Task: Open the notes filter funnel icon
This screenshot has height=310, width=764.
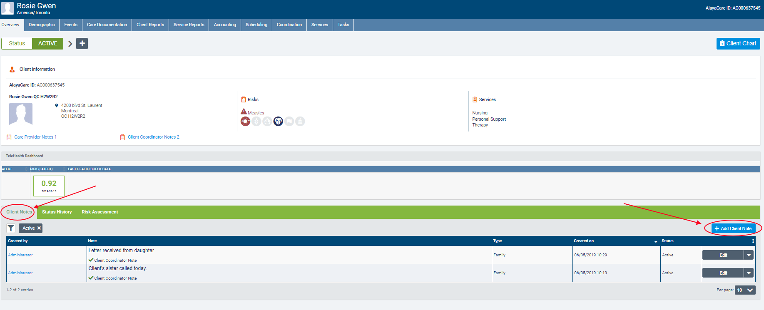Action: point(11,228)
